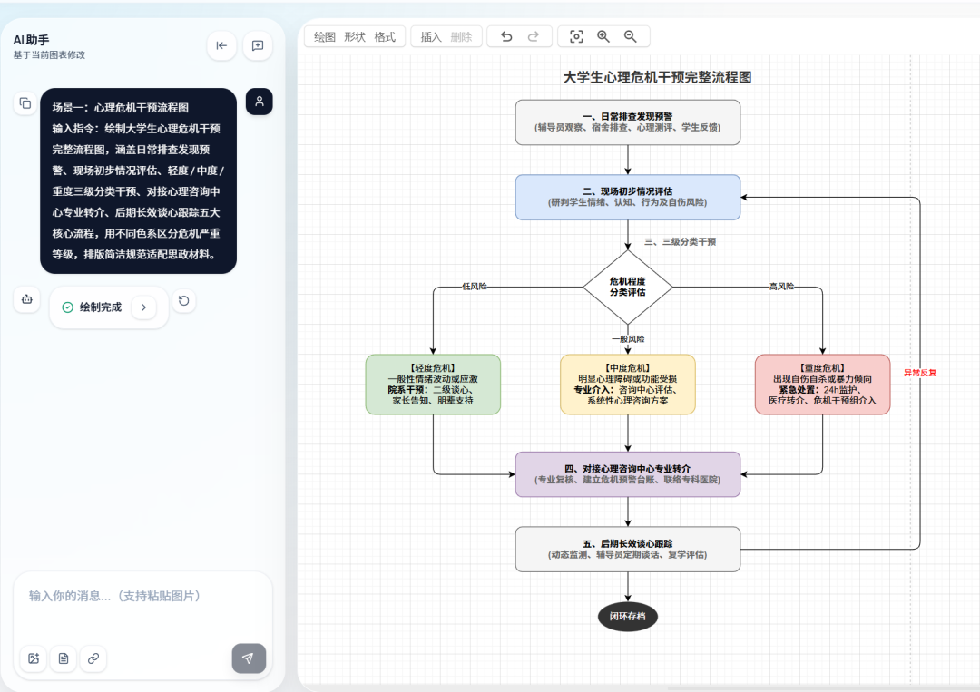The height and width of the screenshot is (692, 980).
Task: Undo the last action
Action: 507,37
